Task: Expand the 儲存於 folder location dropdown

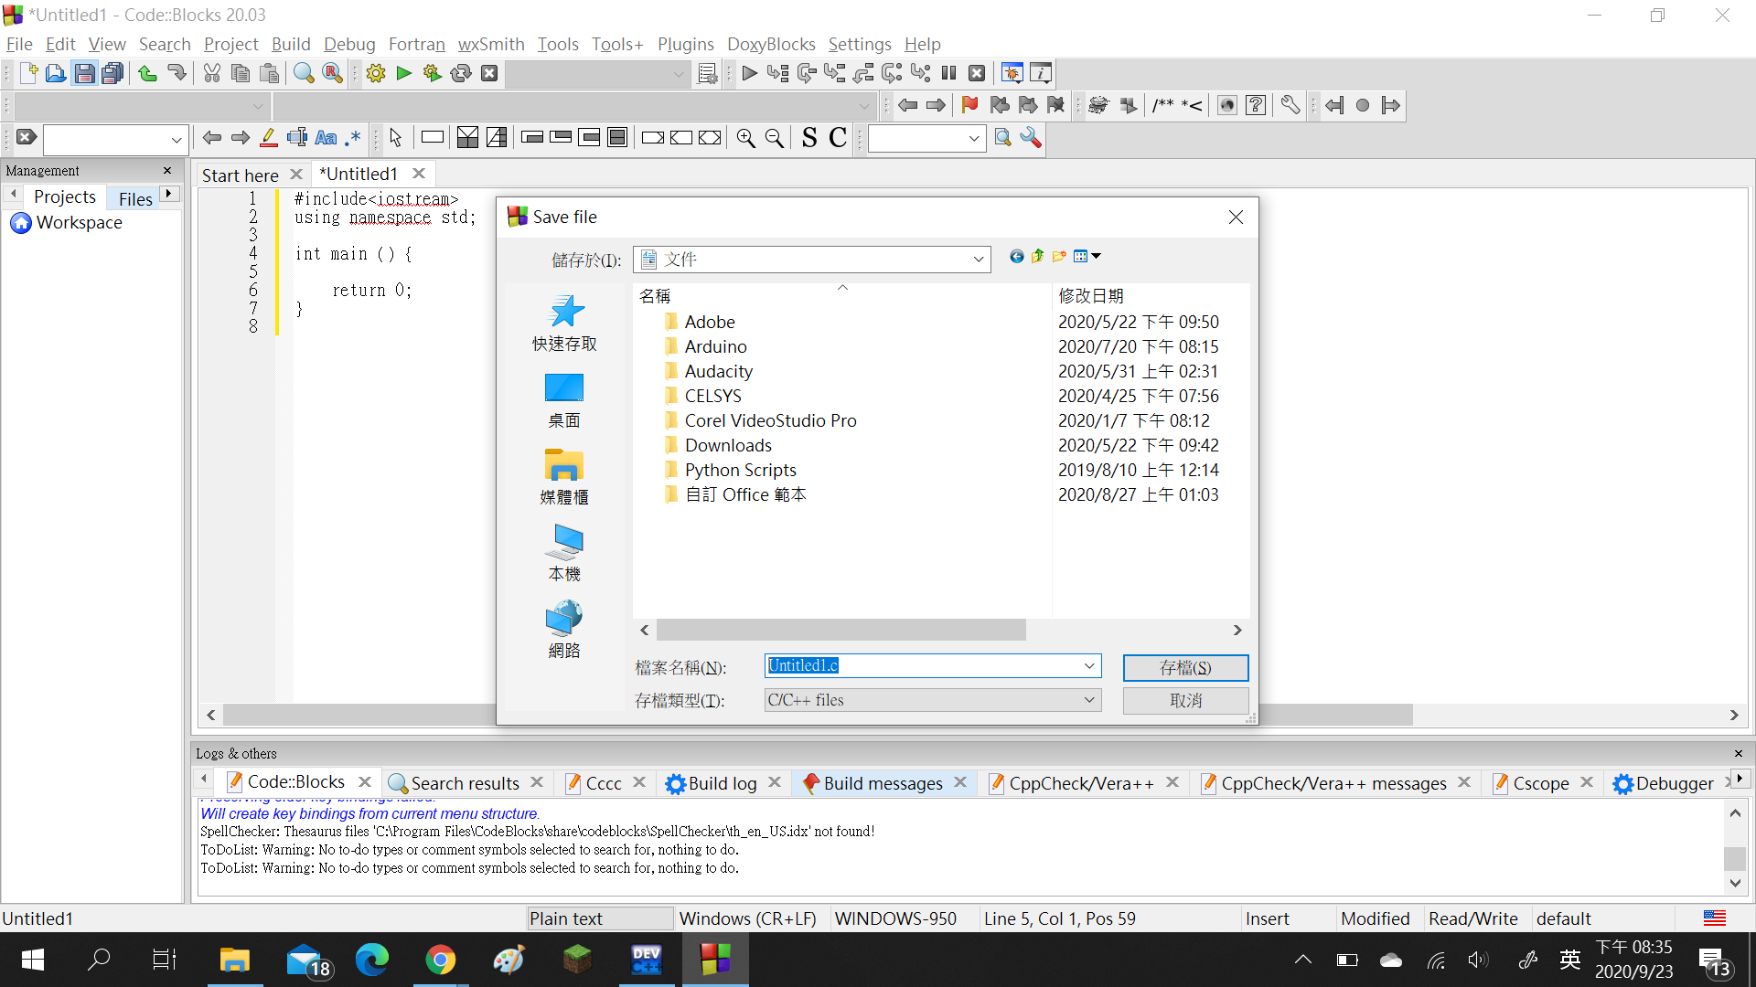Action: click(x=978, y=260)
